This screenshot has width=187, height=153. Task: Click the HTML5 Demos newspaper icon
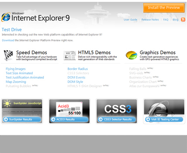coord(70,55)
